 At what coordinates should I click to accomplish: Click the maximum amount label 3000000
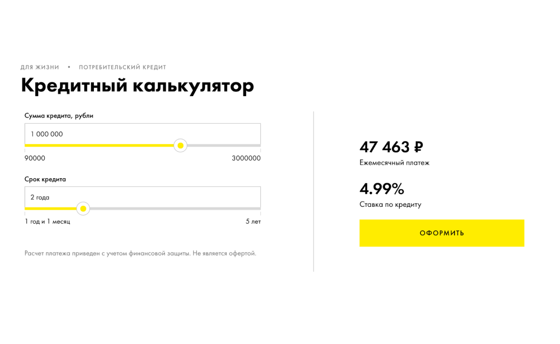click(x=247, y=158)
